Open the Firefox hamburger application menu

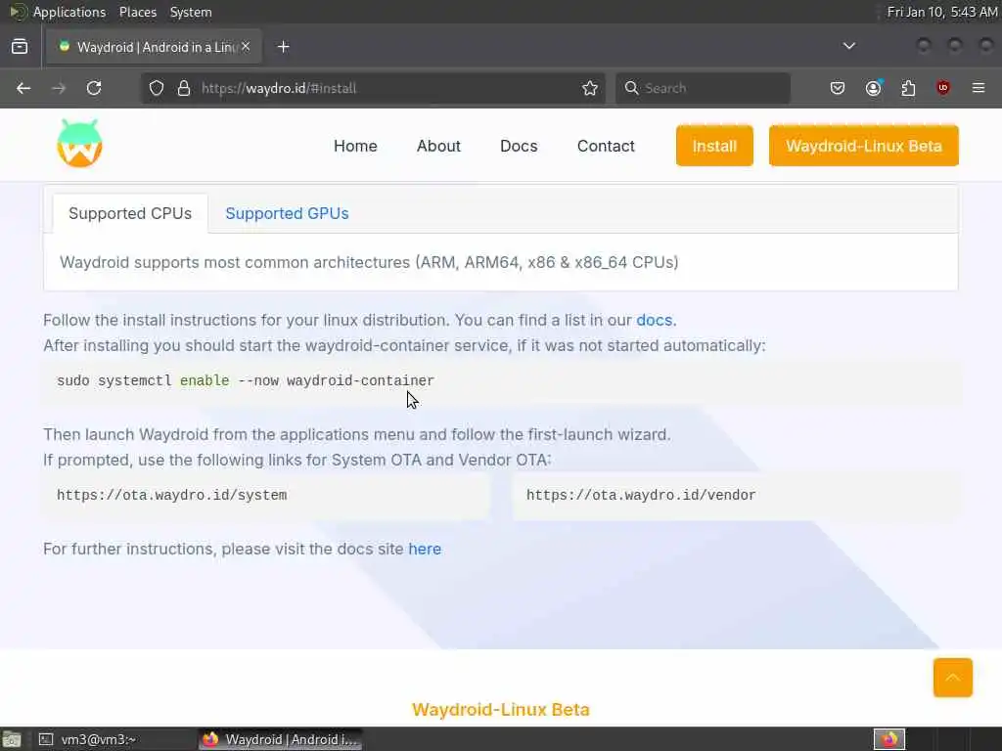(x=979, y=88)
